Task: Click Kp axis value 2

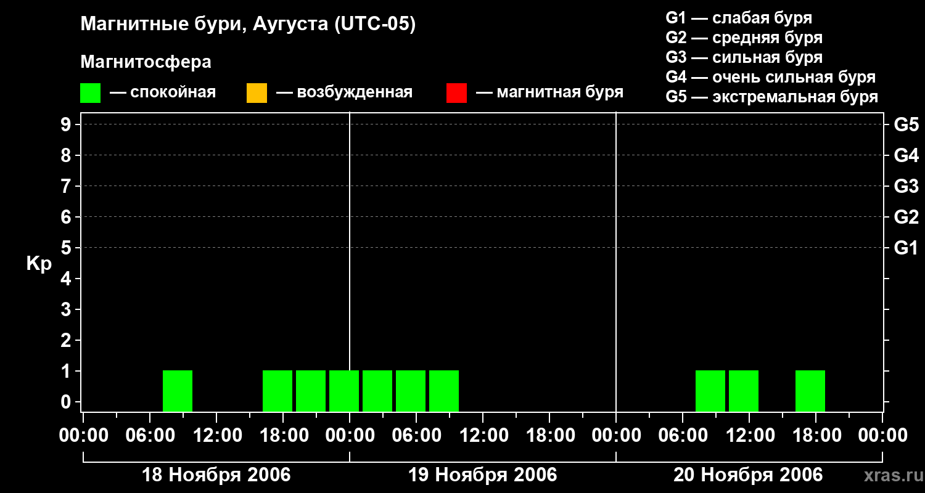Action: coord(67,340)
